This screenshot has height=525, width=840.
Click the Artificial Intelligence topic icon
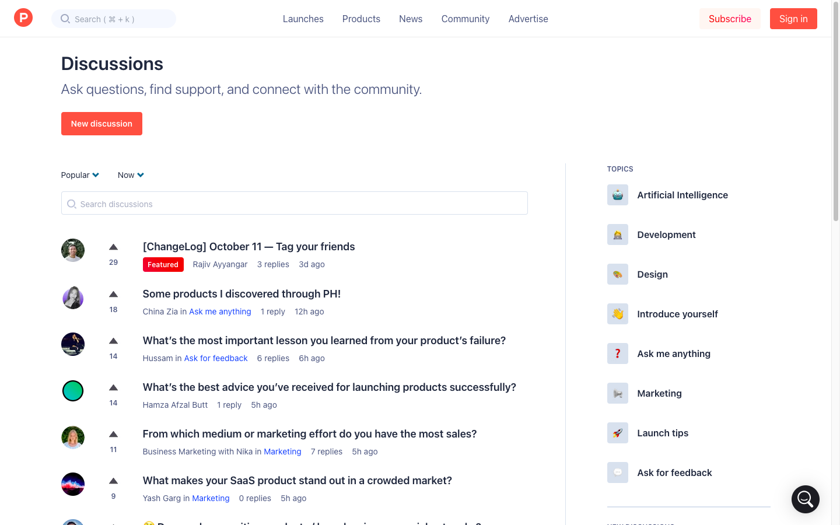pyautogui.click(x=618, y=195)
